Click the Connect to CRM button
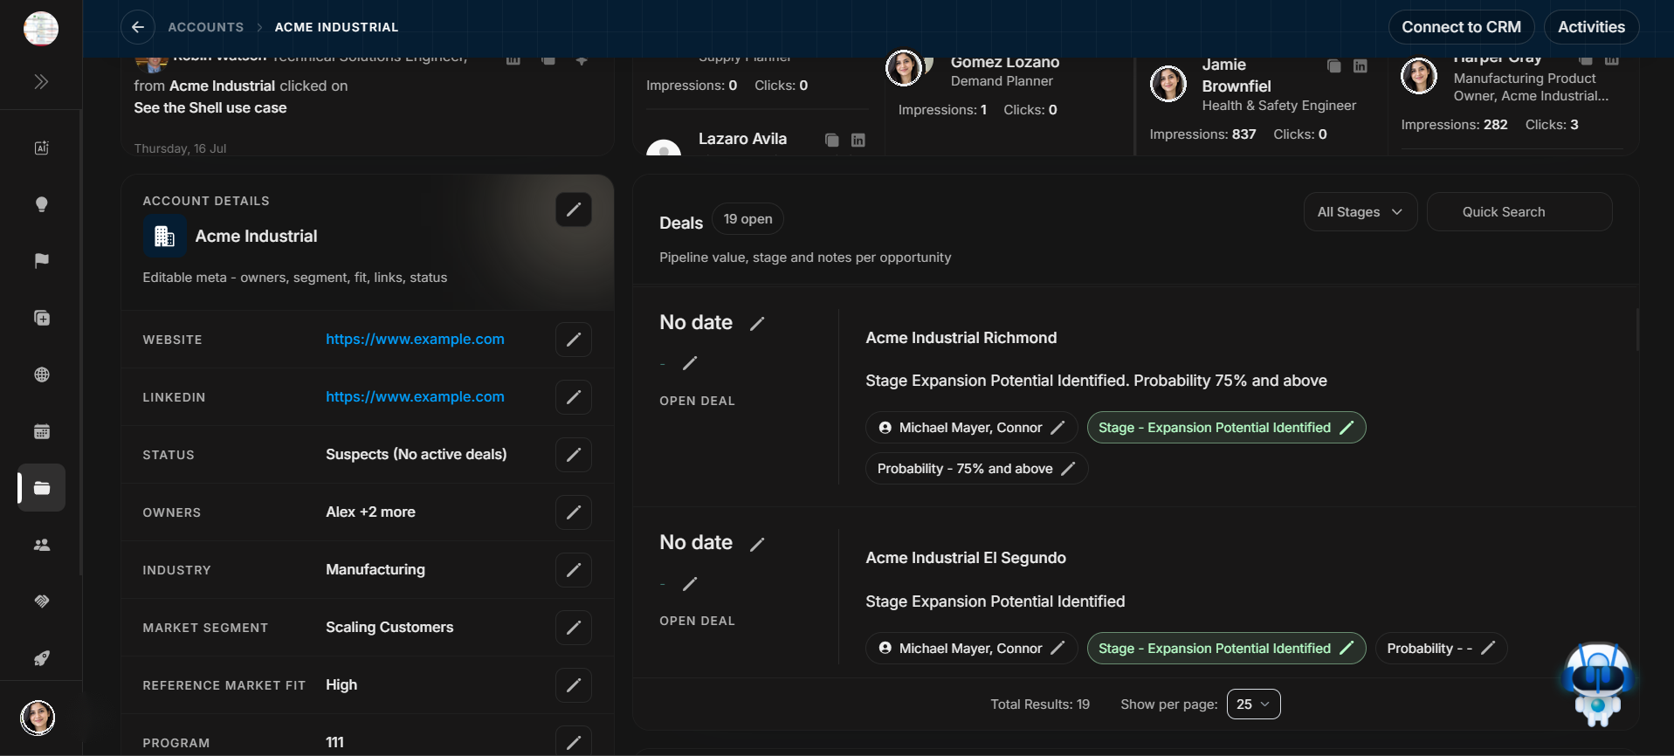1674x756 pixels. [x=1461, y=27]
